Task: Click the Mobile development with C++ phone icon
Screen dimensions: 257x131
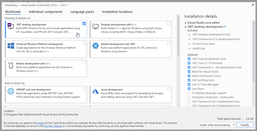Action: coord(11,65)
